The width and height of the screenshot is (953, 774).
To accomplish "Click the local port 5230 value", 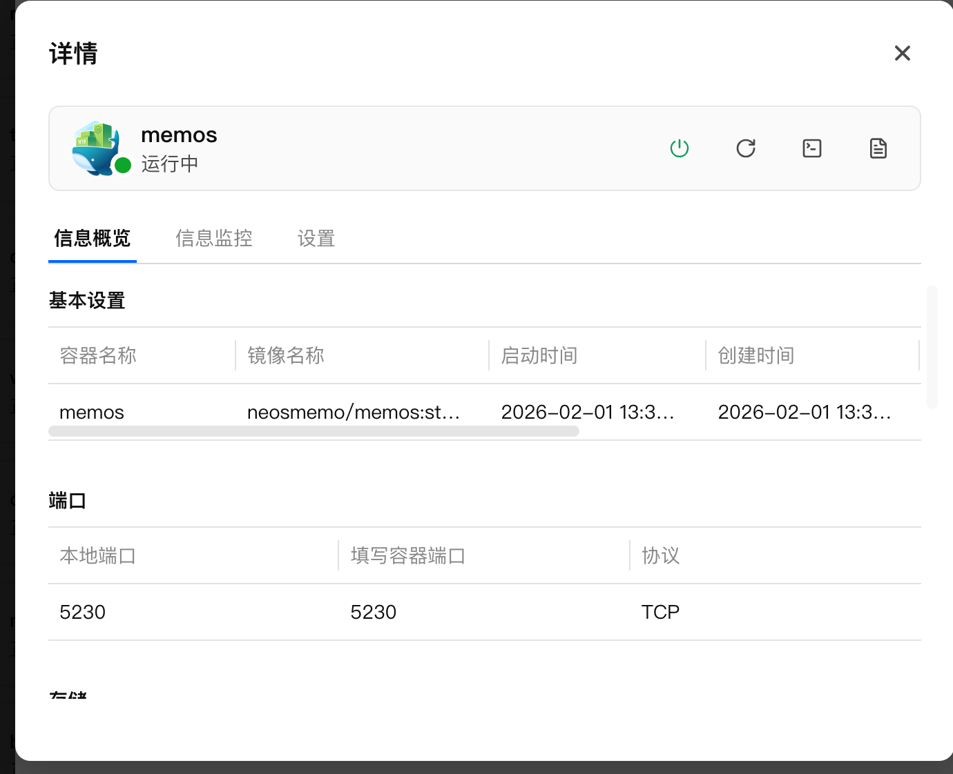I will (x=83, y=613).
